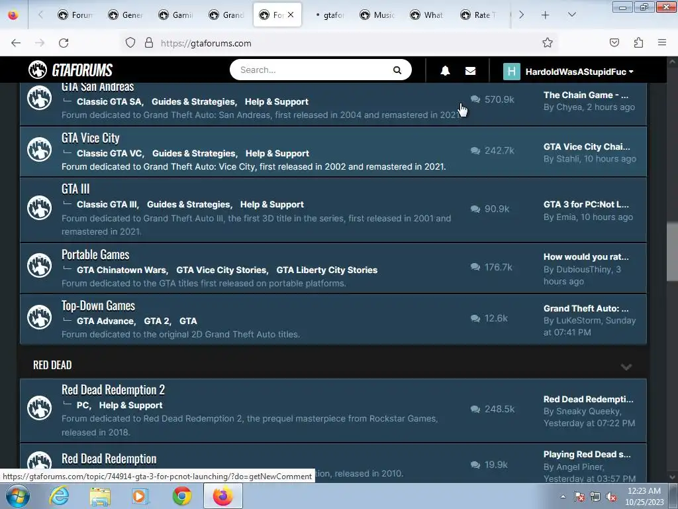678x509 pixels.
Task: Click the GTA Vice City forum icon
Action: (x=39, y=149)
